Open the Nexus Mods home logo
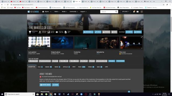172x96 pixels. point(33,12)
